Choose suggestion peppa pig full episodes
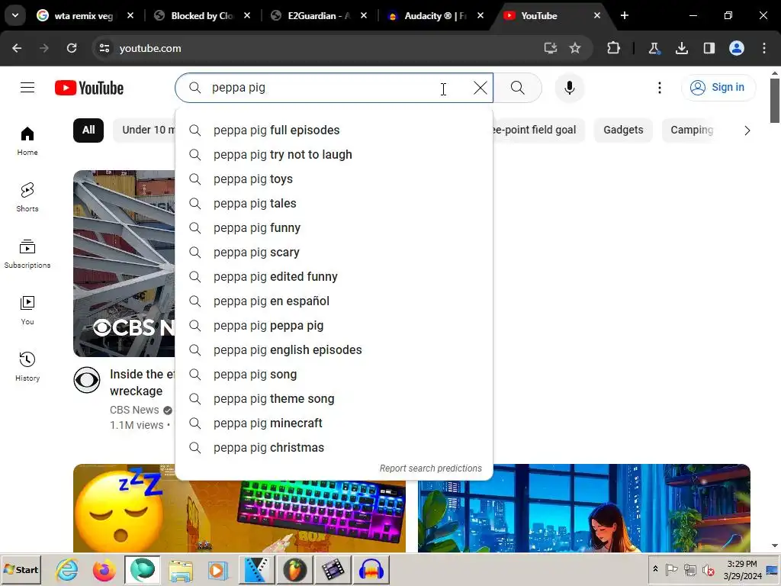The height and width of the screenshot is (586, 781). click(334, 130)
